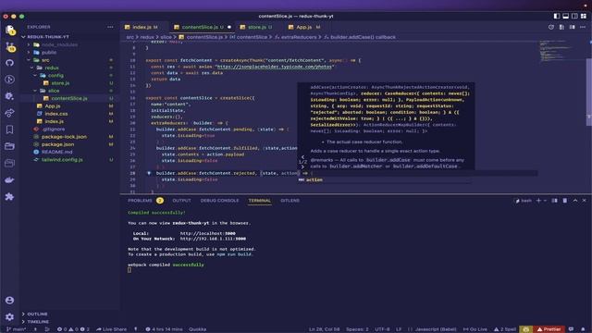
Task: Show previous signature in parameter hint
Action: 302,156
